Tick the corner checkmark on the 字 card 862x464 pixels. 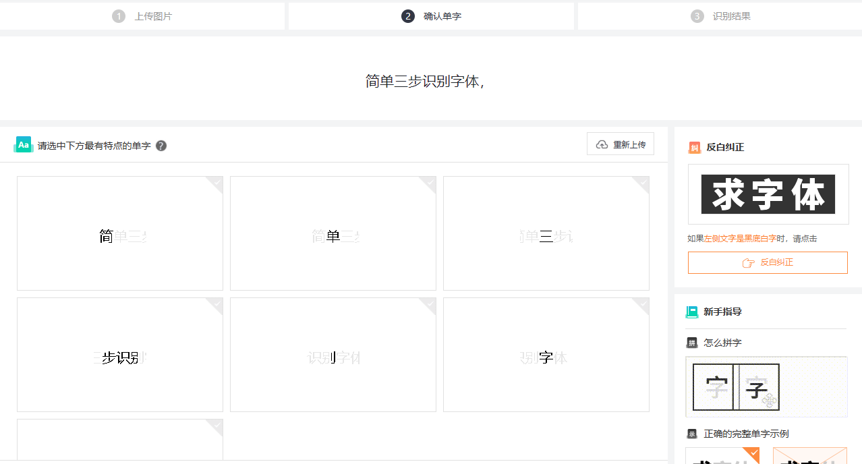tap(642, 304)
